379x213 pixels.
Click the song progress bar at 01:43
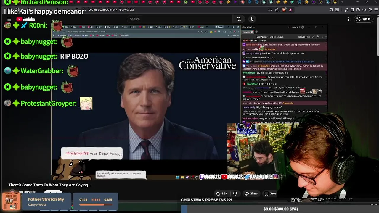(x=96, y=204)
